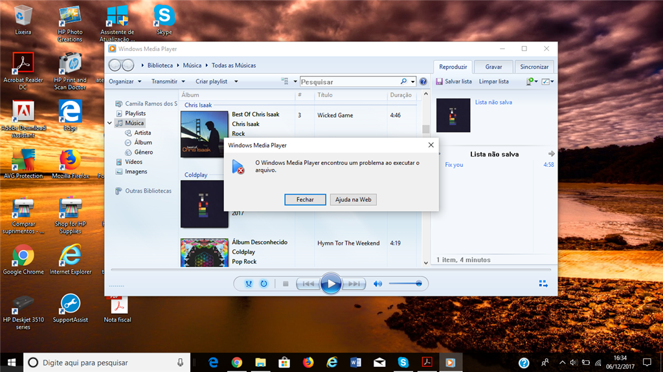Image resolution: width=663 pixels, height=372 pixels.
Task: Open Word from the taskbar
Action: [x=355, y=362]
